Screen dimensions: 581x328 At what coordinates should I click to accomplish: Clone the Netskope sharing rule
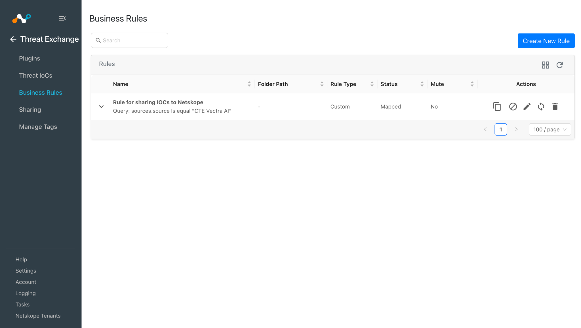point(497,107)
